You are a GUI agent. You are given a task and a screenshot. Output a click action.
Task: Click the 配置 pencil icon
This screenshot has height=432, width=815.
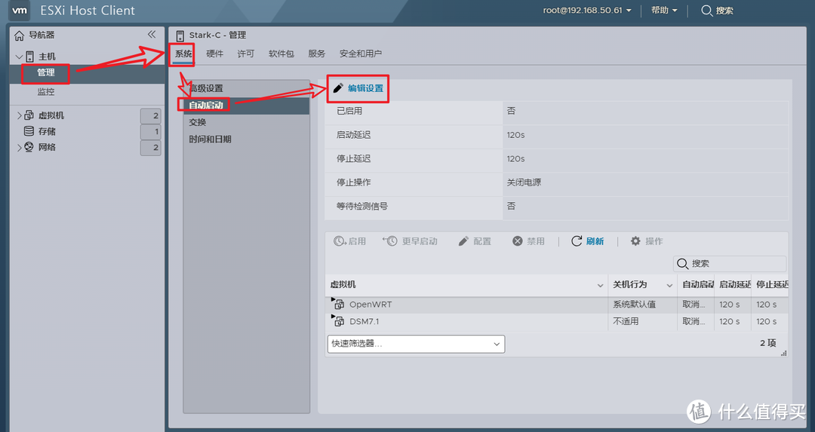(x=463, y=241)
